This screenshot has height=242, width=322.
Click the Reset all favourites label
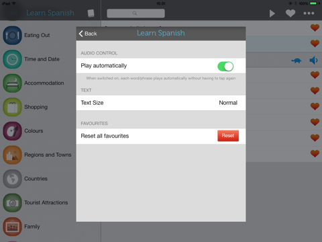105,136
